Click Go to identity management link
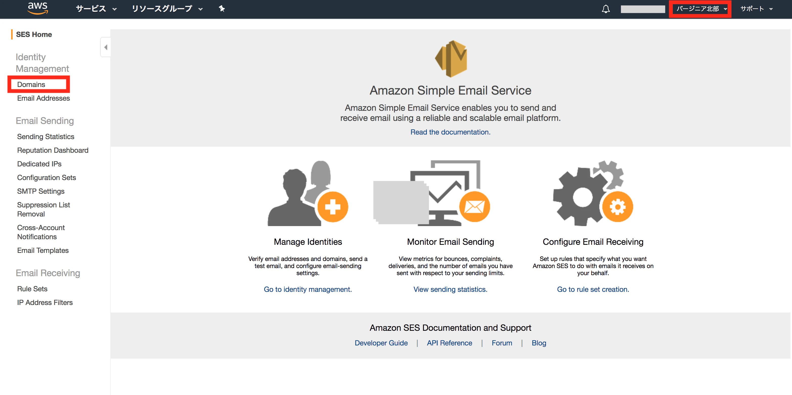This screenshot has height=395, width=792. (x=308, y=289)
